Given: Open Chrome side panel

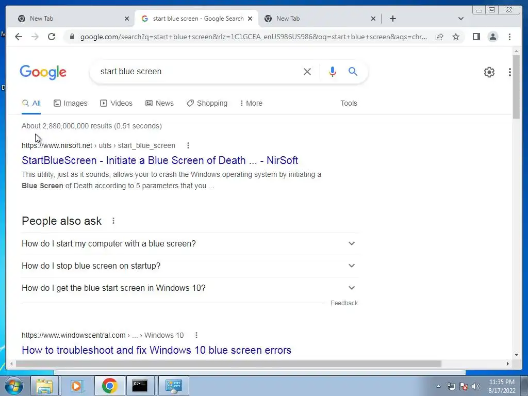Looking at the screenshot, I should pyautogui.click(x=476, y=37).
